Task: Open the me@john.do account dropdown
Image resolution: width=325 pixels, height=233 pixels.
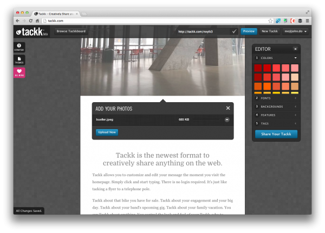Action: click(x=295, y=31)
